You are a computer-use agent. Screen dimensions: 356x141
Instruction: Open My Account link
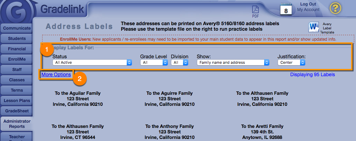point(308,10)
